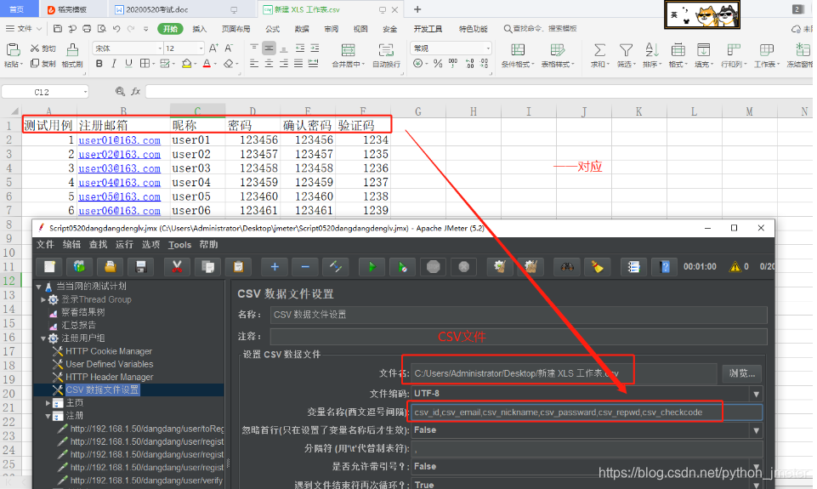Image resolution: width=817 pixels, height=489 pixels.
Task: Toggle Bold formatting in WPS ribbon
Action: pyautogui.click(x=99, y=64)
